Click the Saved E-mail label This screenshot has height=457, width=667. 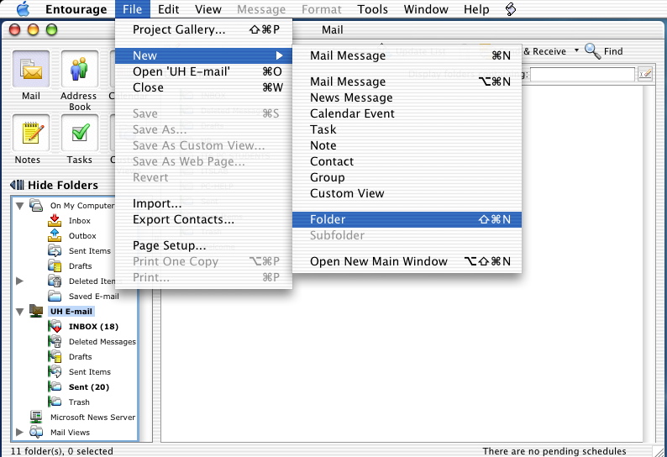93,297
